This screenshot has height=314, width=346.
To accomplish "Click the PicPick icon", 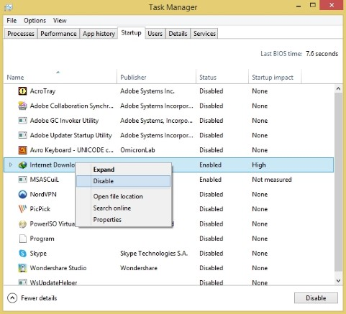I will pos(22,209).
